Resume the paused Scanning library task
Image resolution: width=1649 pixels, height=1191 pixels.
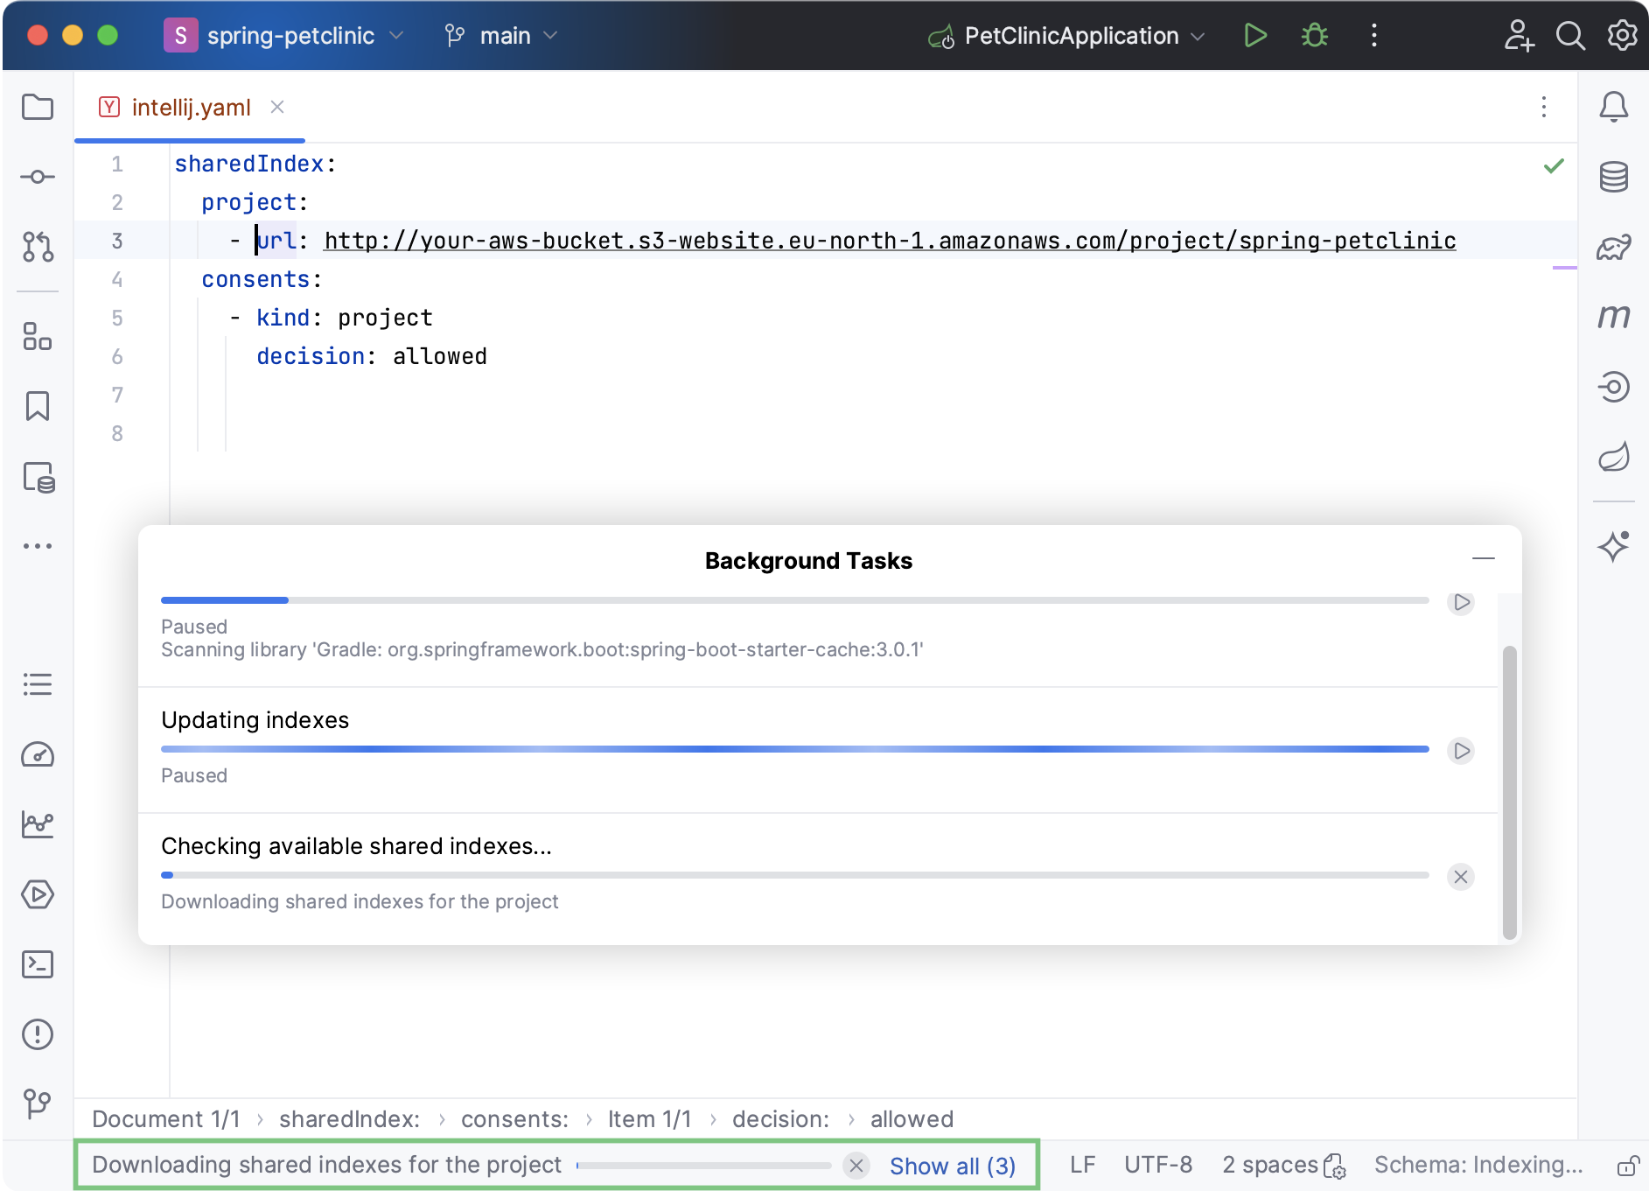click(1460, 602)
